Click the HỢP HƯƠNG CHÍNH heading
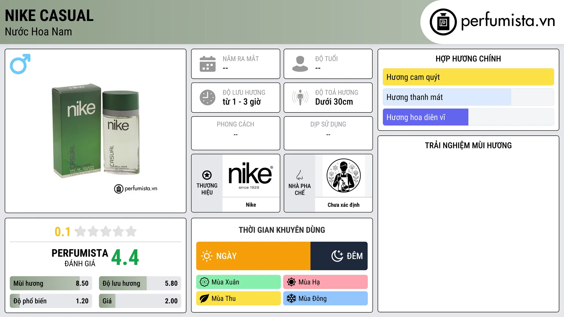This screenshot has width=564, height=317. (x=468, y=59)
